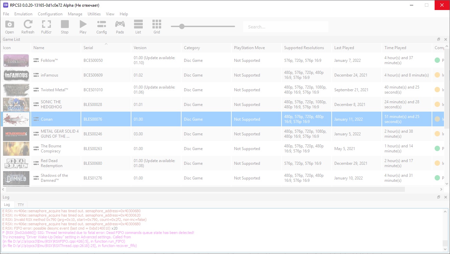Image resolution: width=450 pixels, height=254 pixels.
Task: Click the Red Dead Redemption thumbnail
Action: tap(16, 163)
